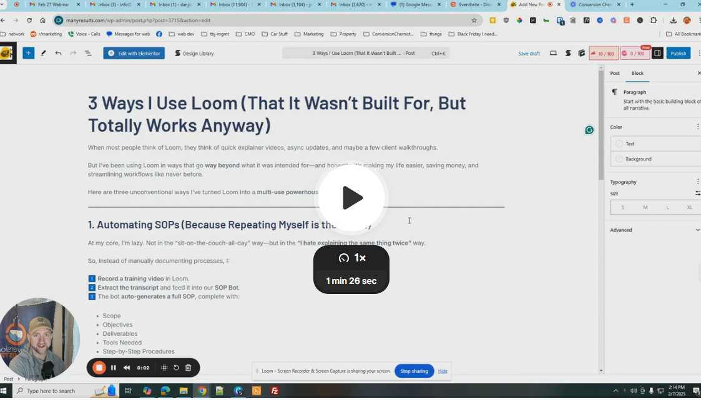Viewport: 701px width, 400px height.
Task: Open the r/marketing bookmark
Action: pyautogui.click(x=46, y=34)
